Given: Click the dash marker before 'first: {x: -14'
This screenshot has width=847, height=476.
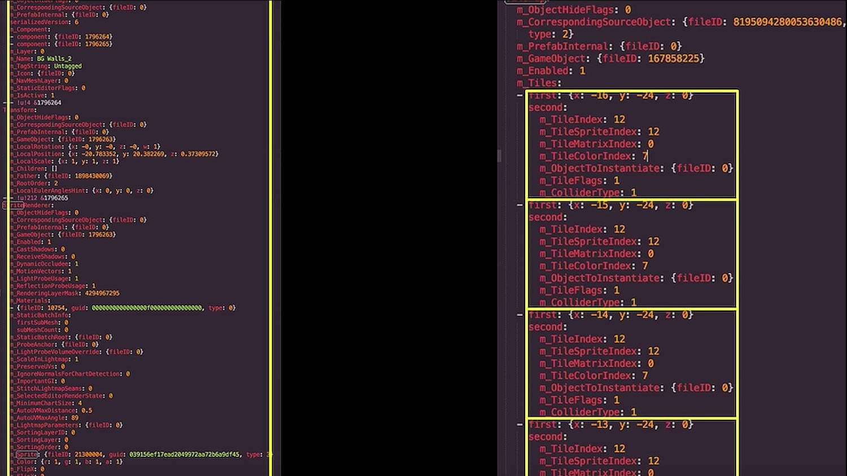Looking at the screenshot, I should [519, 315].
